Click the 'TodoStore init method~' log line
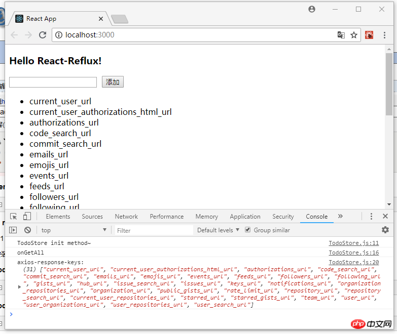Screen dimensions: 397x334 54,243
